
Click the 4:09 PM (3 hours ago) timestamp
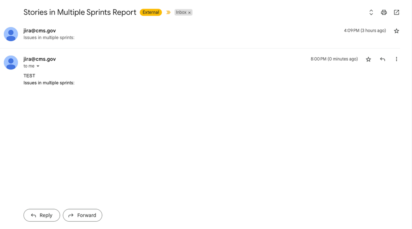point(365,31)
